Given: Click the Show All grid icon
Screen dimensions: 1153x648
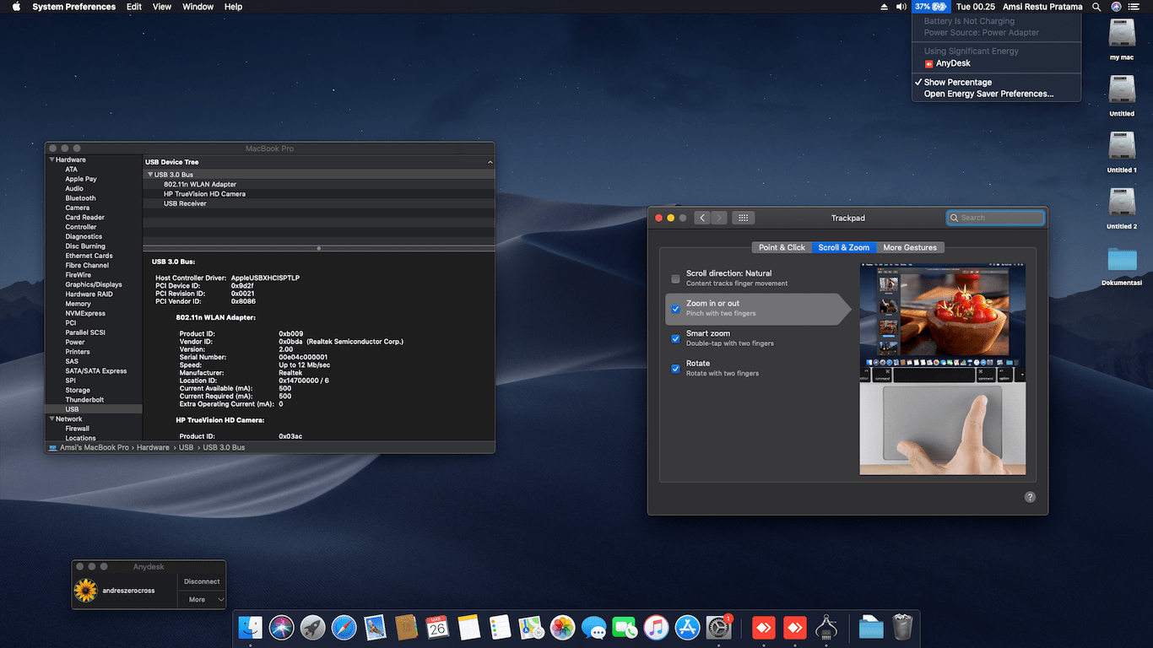Looking at the screenshot, I should pos(743,218).
